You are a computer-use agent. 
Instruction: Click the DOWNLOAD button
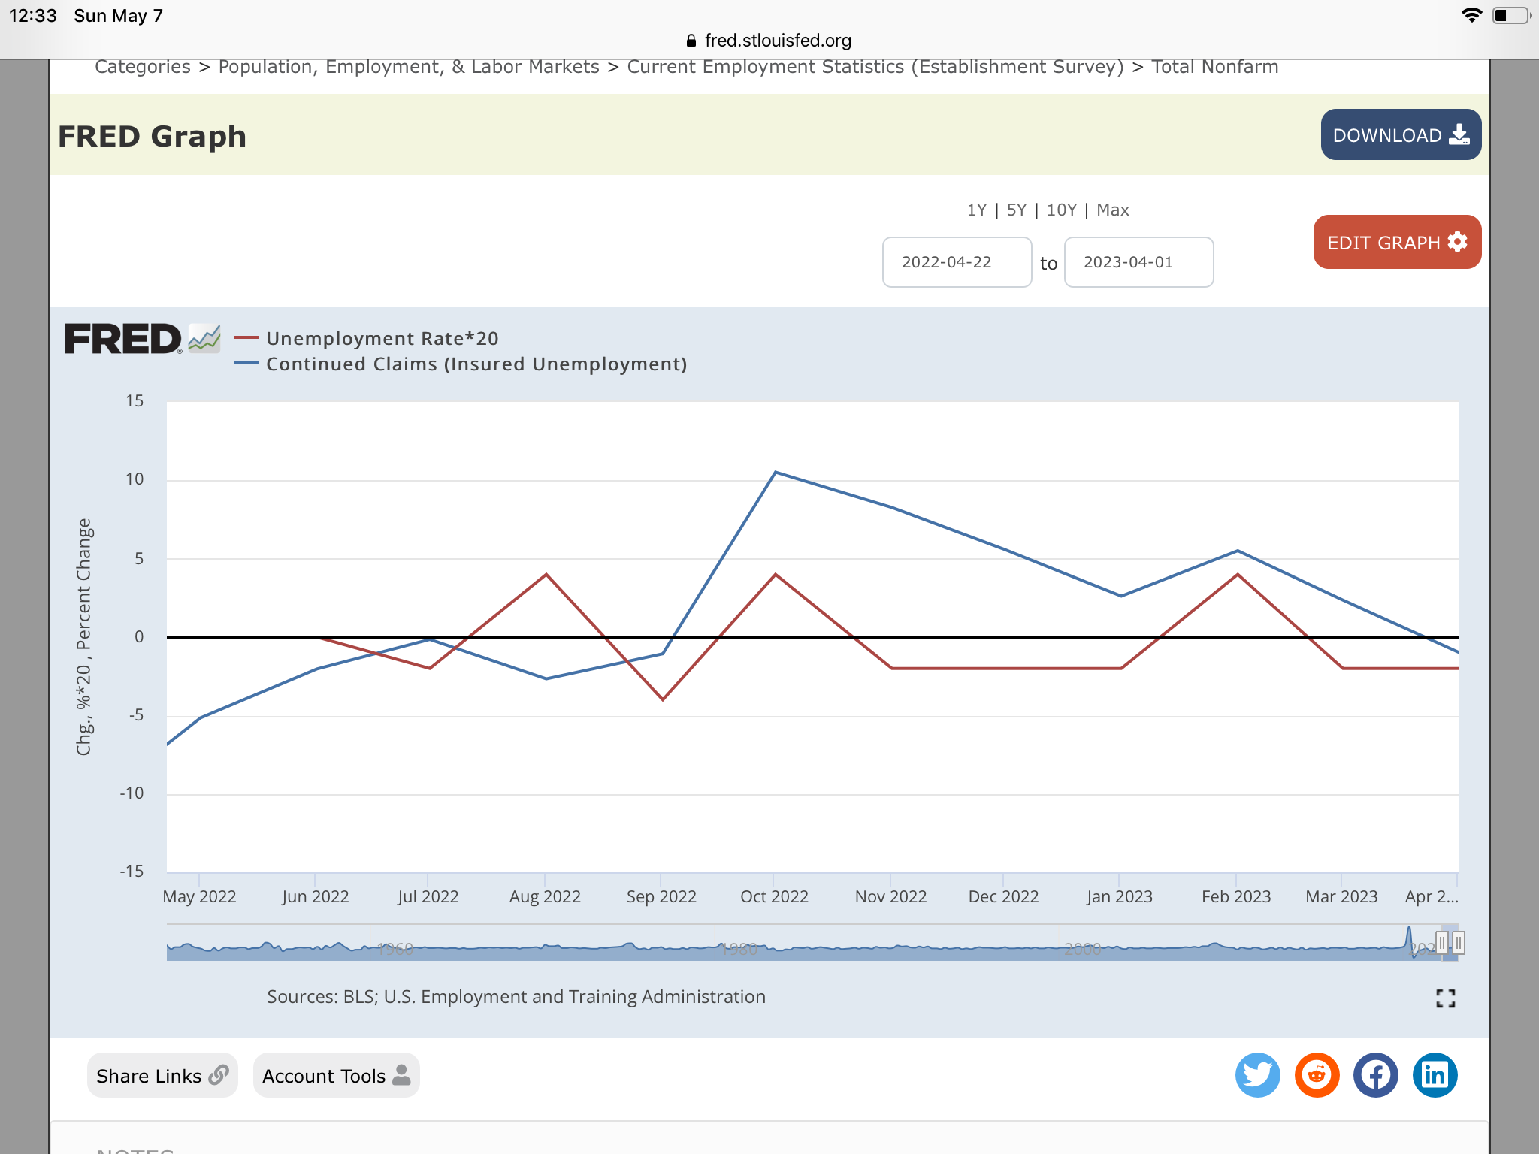pyautogui.click(x=1401, y=135)
